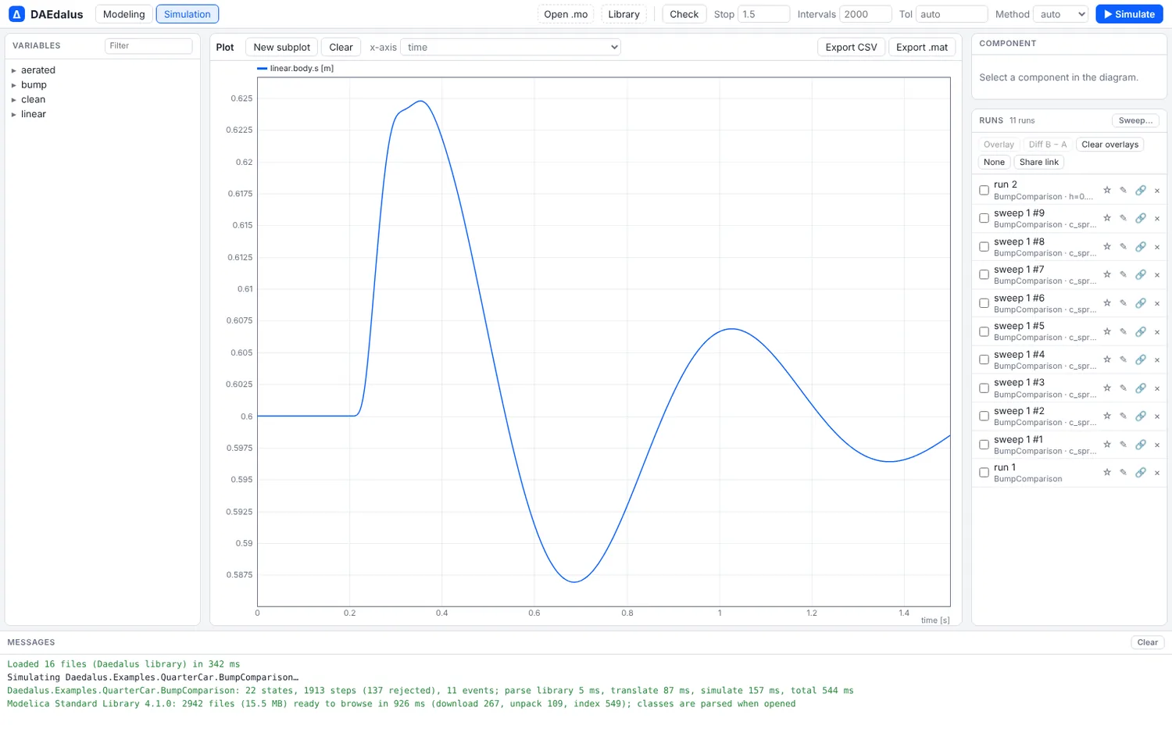Screen dimensions: 1172x733
Task: Click the None selection button
Action: (x=994, y=163)
